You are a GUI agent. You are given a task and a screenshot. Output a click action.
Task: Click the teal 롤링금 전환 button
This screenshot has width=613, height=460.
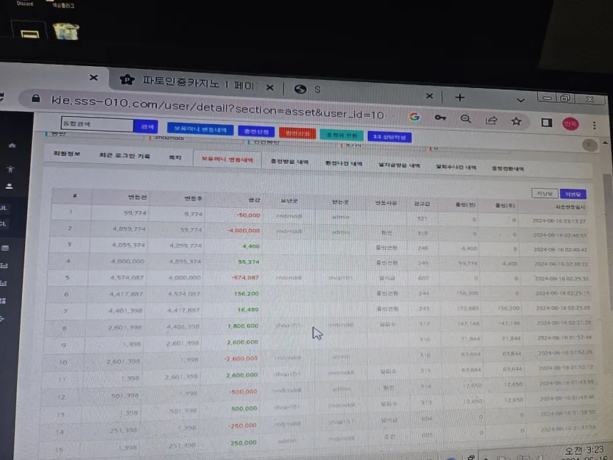[x=341, y=135]
